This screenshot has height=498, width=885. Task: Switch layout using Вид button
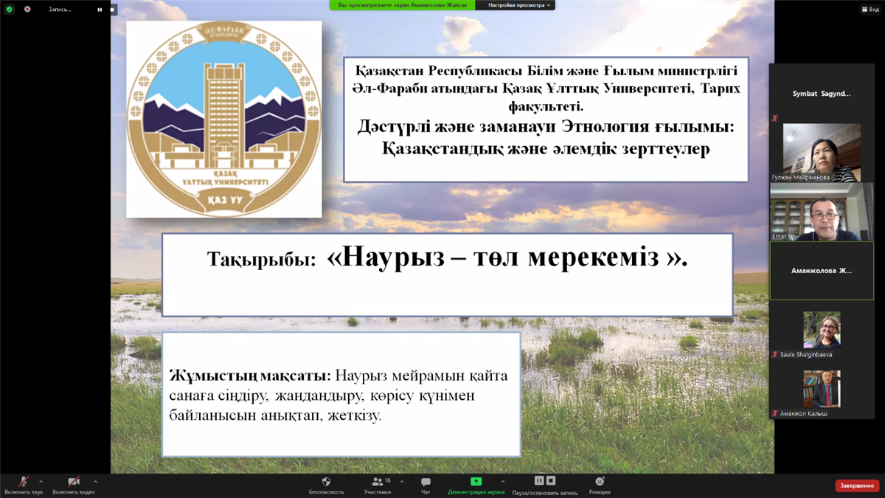[x=870, y=9]
